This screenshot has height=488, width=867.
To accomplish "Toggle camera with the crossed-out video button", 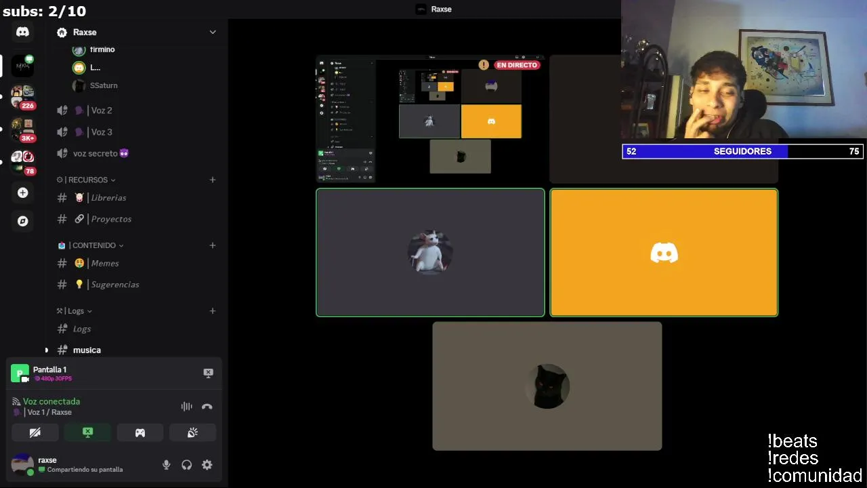I will [35, 432].
